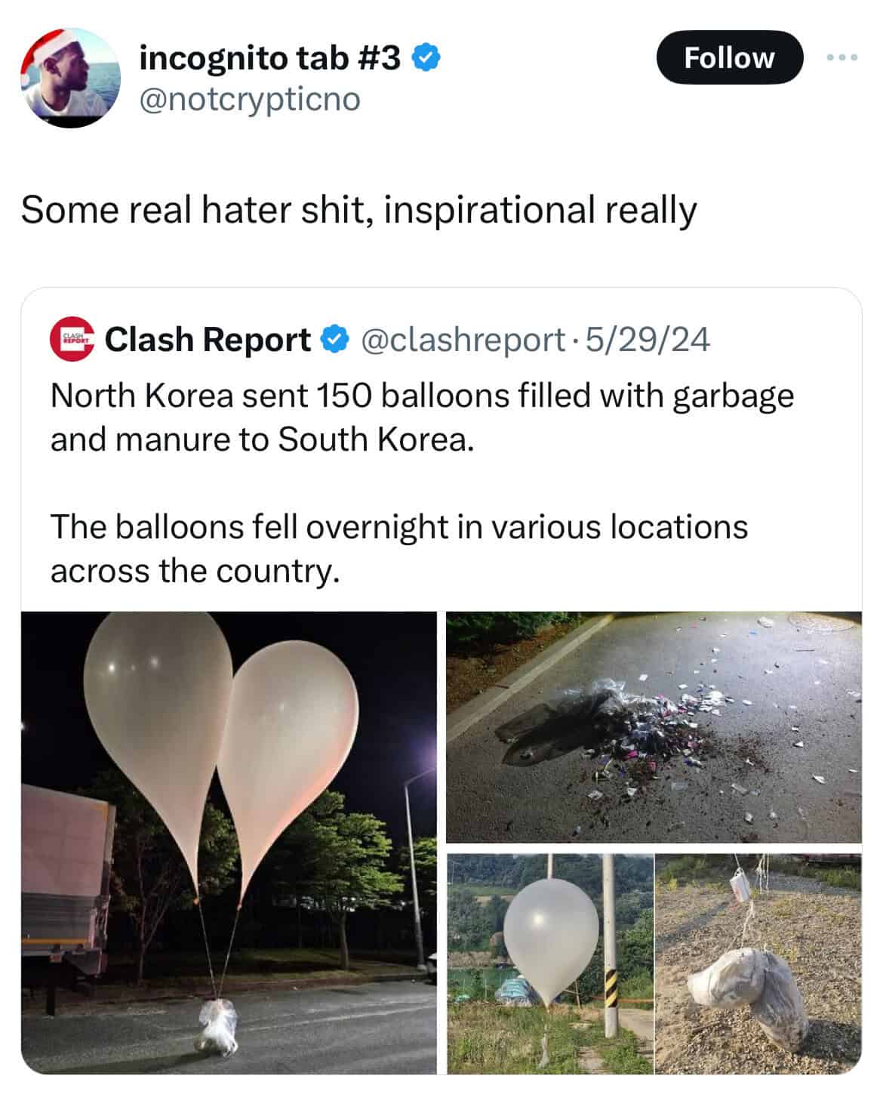Open the three-dot more options menu
Screen dimensions: 883x1113
pyautogui.click(x=841, y=57)
